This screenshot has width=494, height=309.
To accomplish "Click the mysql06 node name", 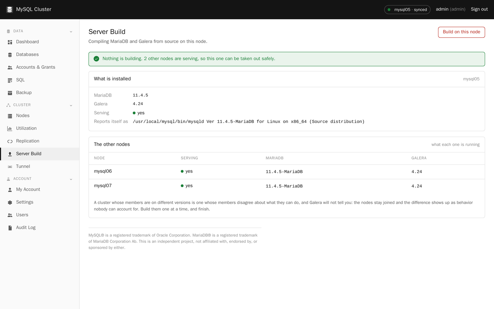I will (103, 171).
